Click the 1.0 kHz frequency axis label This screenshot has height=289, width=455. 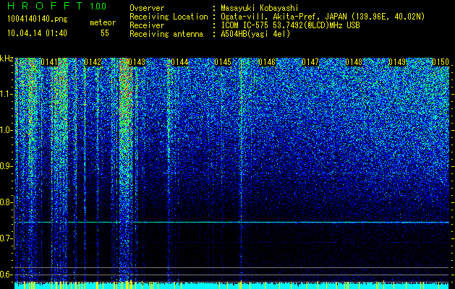7,131
